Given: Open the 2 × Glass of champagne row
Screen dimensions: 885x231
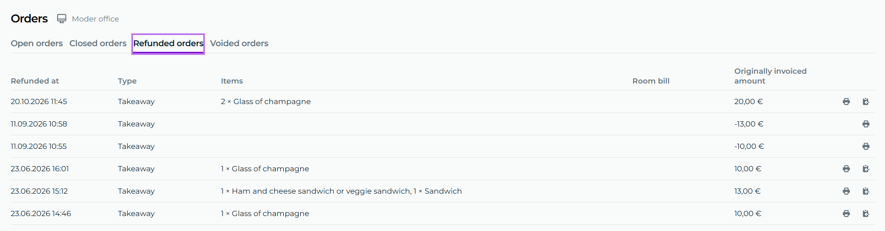Looking at the screenshot, I should pos(442,102).
